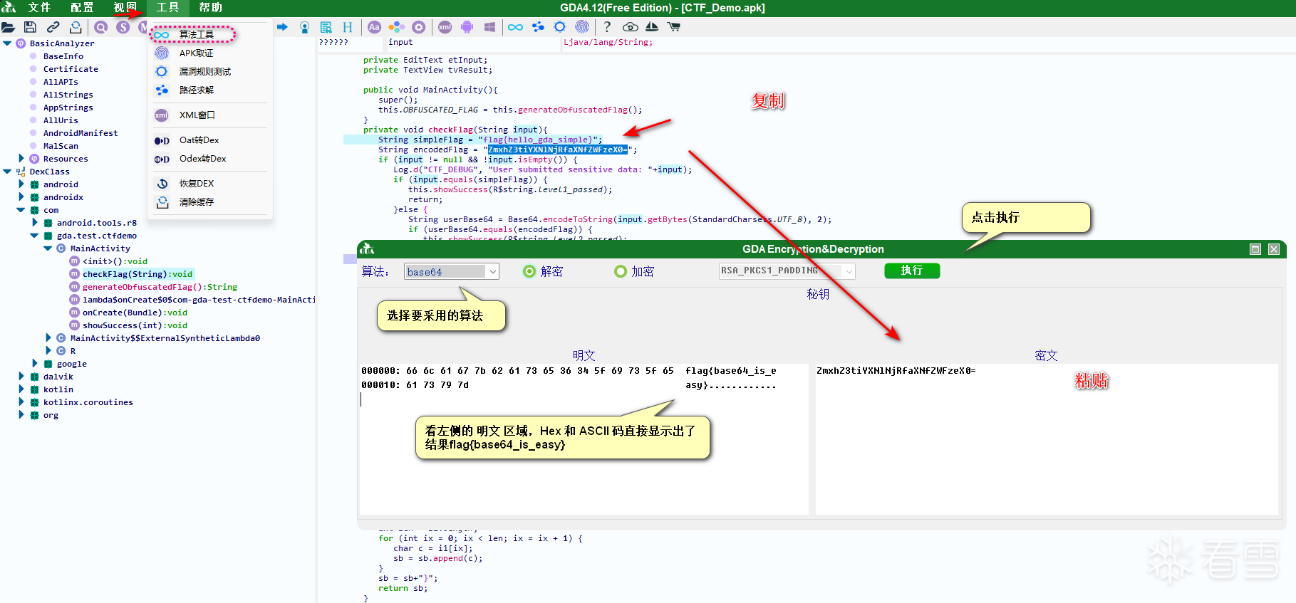The width and height of the screenshot is (1296, 603).
Task: Click the fingerprint APK forensics toolbar icon
Action: [582, 27]
